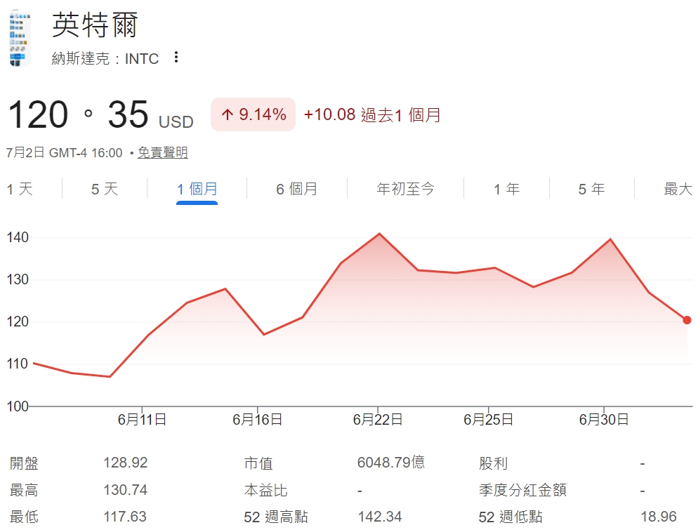Click the 6月25日 date label on the chart axis
The height and width of the screenshot is (530, 698).
pos(488,419)
